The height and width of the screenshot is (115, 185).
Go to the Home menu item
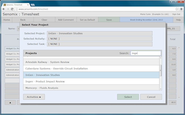[7, 20]
